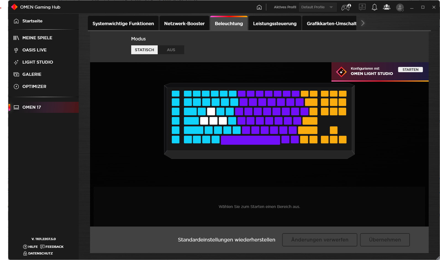Open the friends group icon
The image size is (440, 260).
(x=387, y=7)
